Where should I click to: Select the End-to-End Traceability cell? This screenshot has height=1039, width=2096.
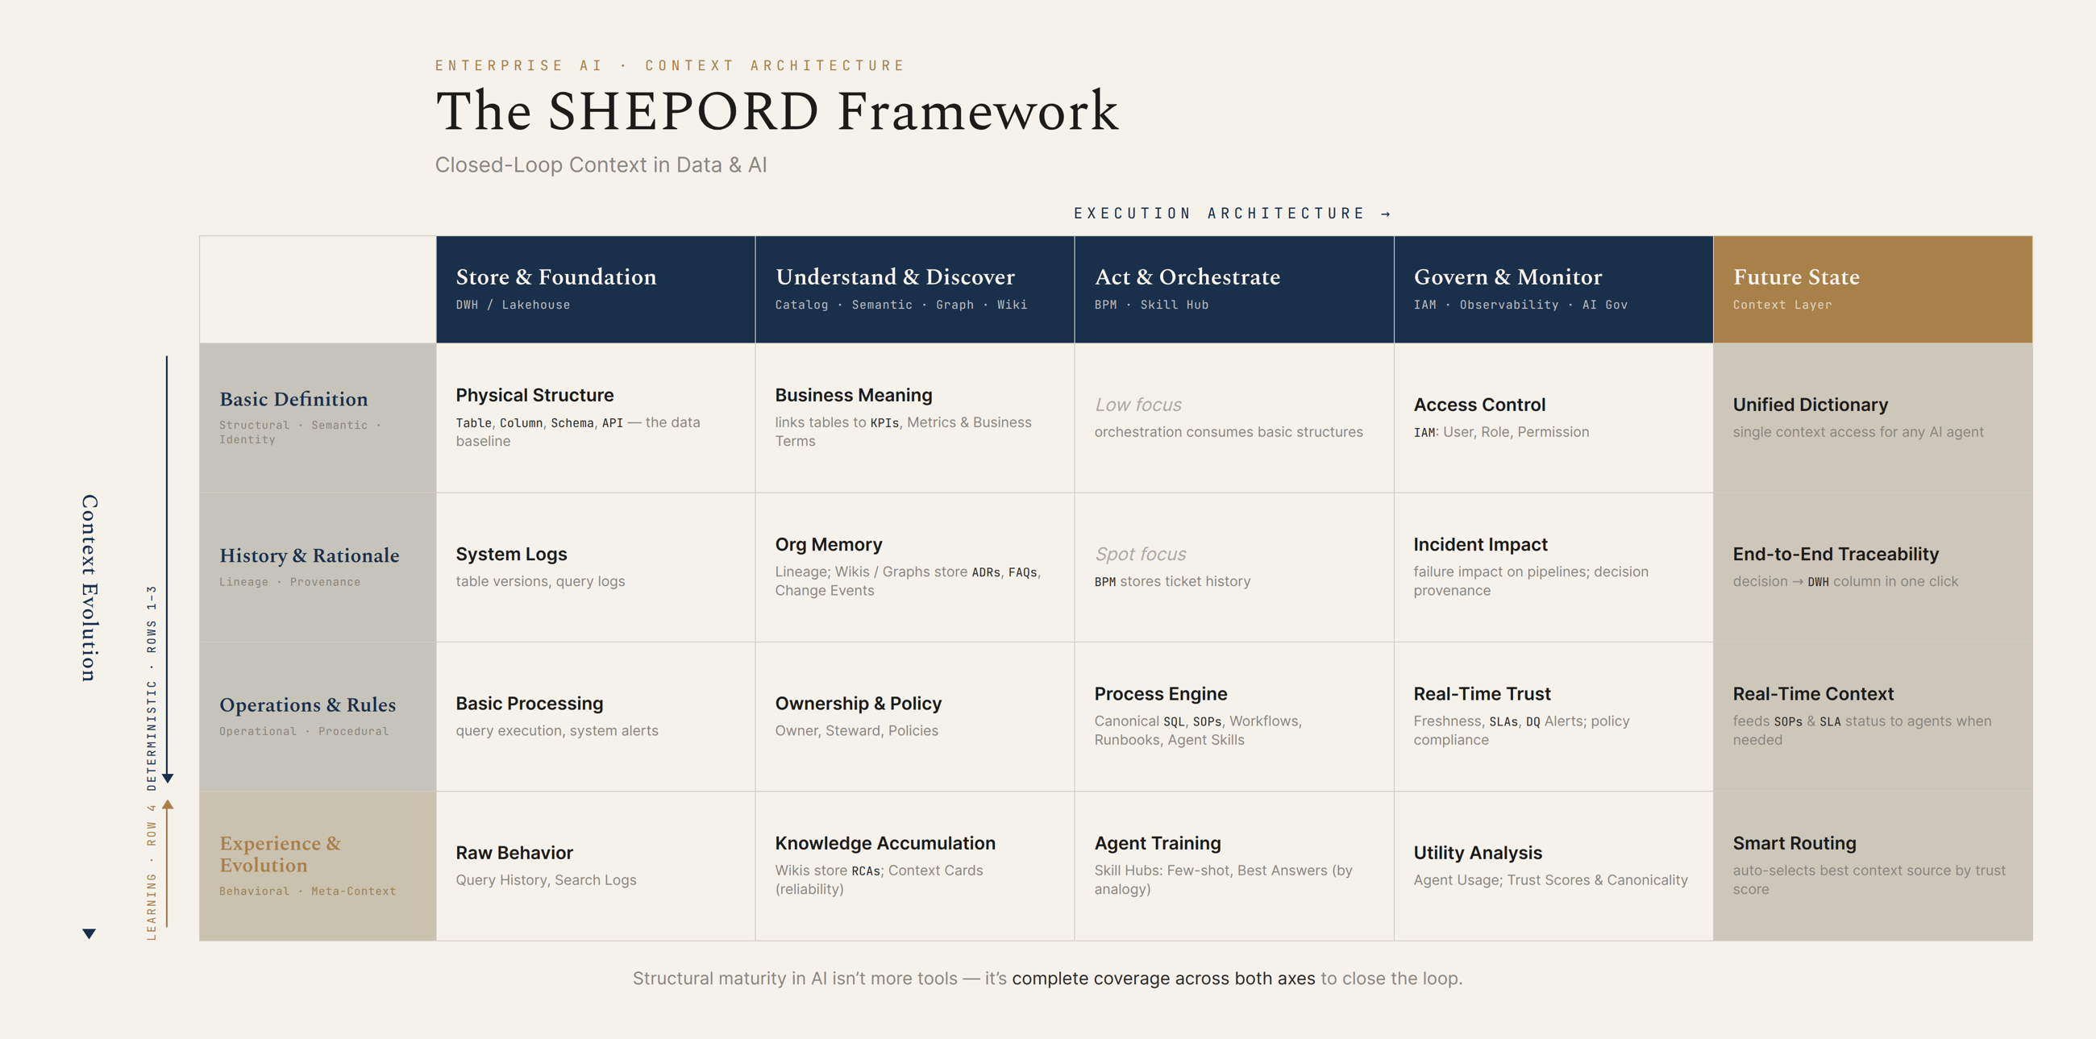coord(1873,567)
